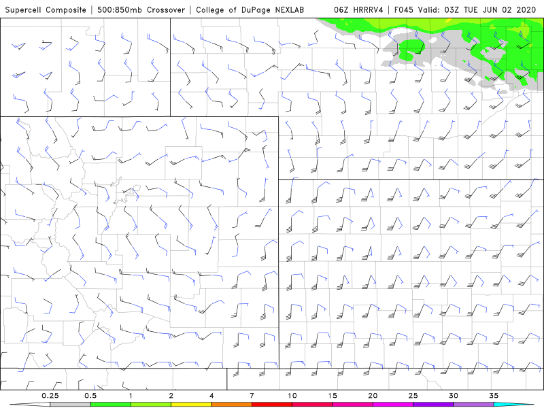Screen dimensions: 544x408
Task: Click the crimson swatch between 10 and 15
Action: 312,405
